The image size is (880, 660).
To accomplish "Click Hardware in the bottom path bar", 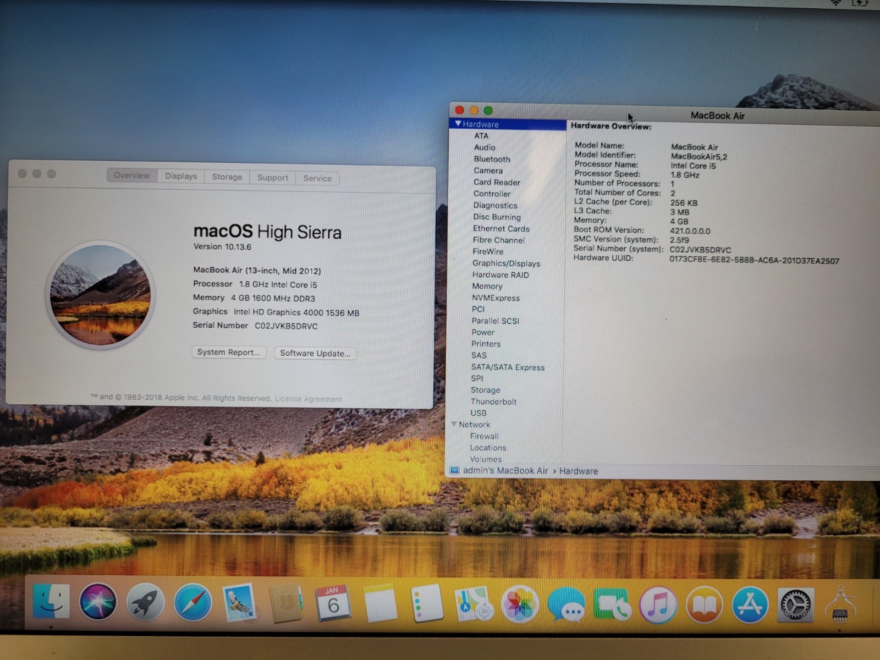I will click(x=579, y=471).
